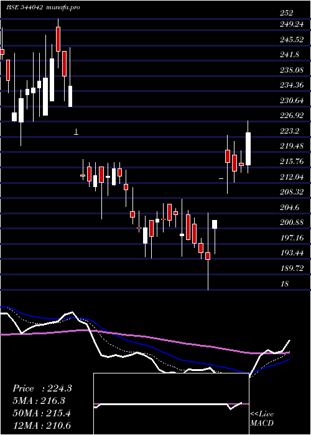Click the 252 top price label
Screen dimensions: 311x435
(286, 13)
